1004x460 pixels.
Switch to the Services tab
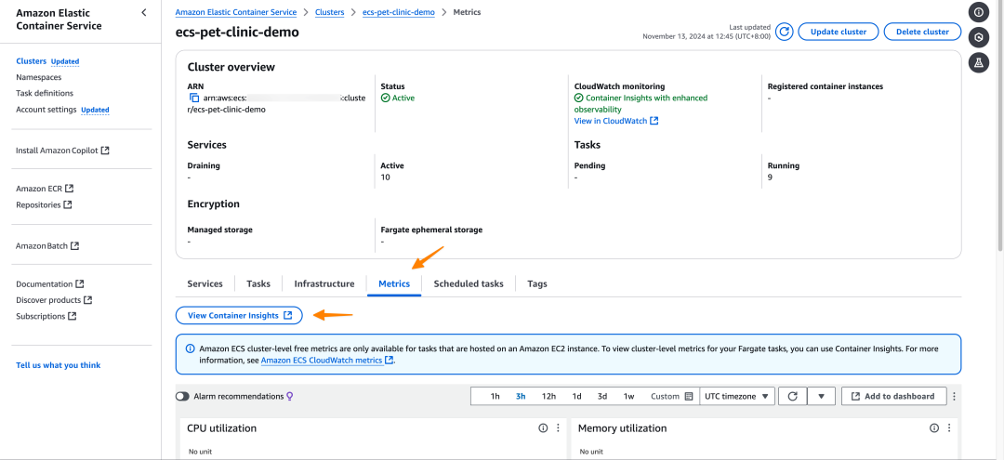click(205, 283)
